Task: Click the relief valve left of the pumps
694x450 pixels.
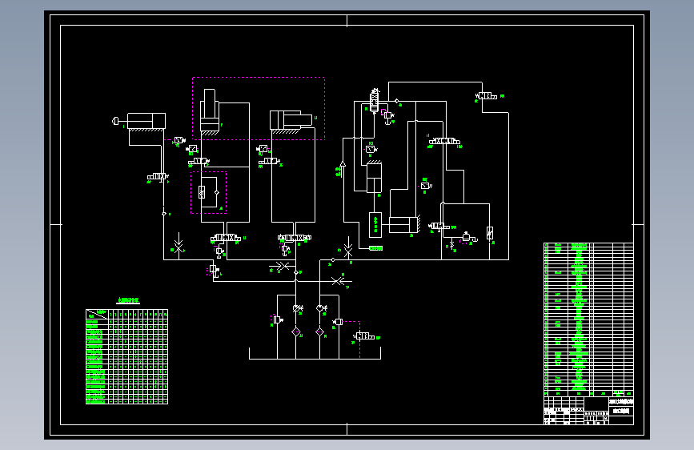Action: click(278, 319)
